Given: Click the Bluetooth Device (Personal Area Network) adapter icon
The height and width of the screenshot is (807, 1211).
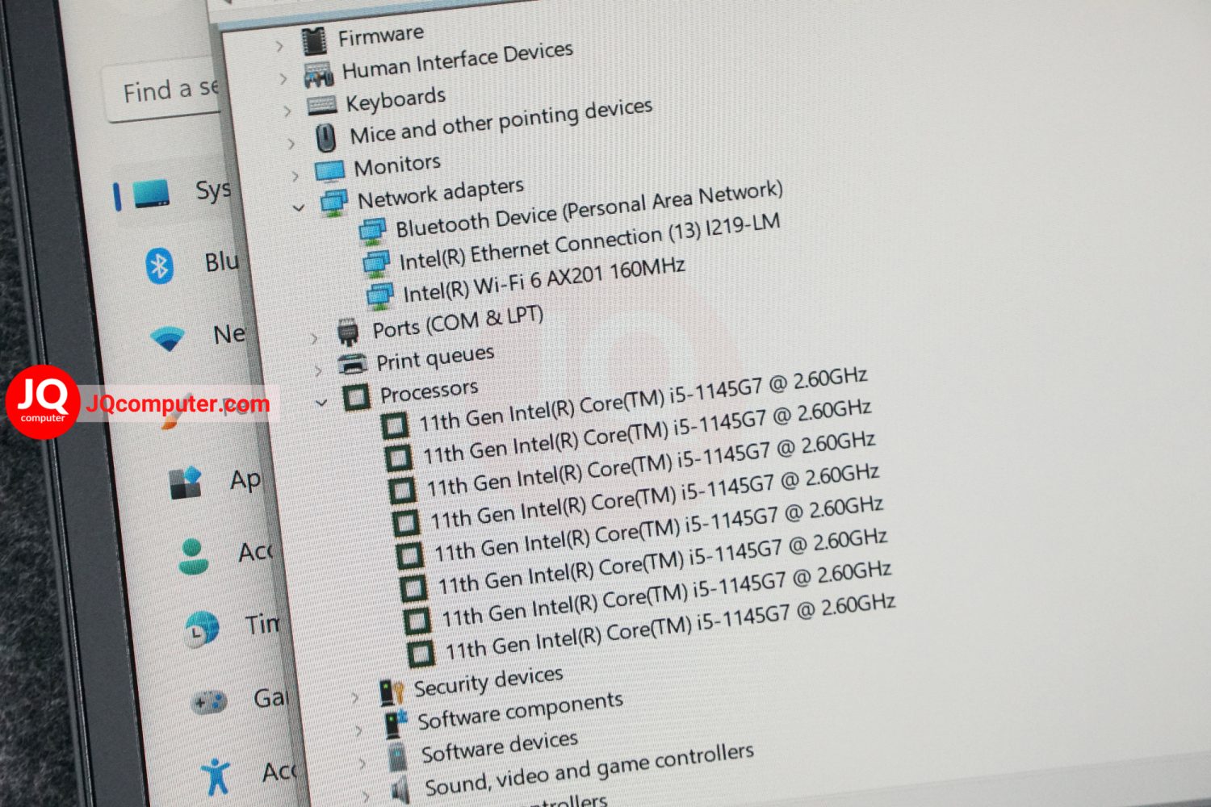Looking at the screenshot, I should (x=372, y=232).
